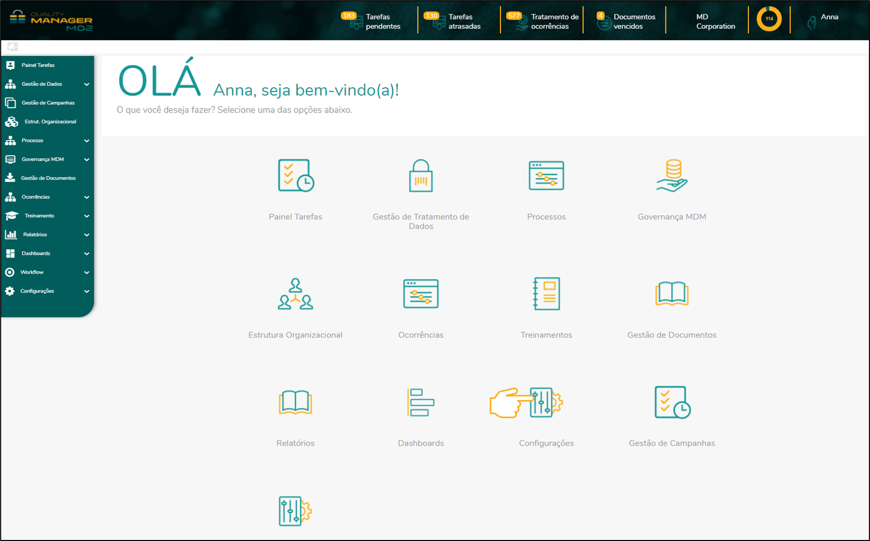Select the Governança MDM coins icon
Viewport: 870px width, 541px height.
672,175
